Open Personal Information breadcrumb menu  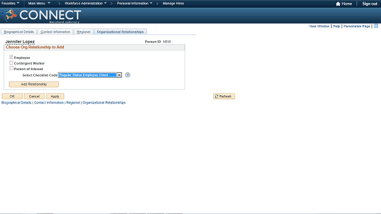click(135, 4)
